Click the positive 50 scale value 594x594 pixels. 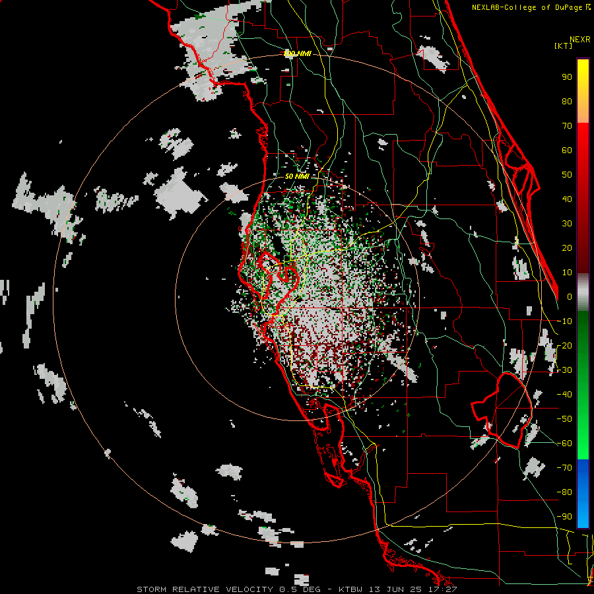click(567, 175)
